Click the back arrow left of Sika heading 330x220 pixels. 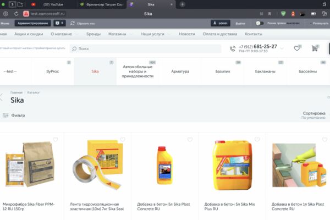(2, 97)
